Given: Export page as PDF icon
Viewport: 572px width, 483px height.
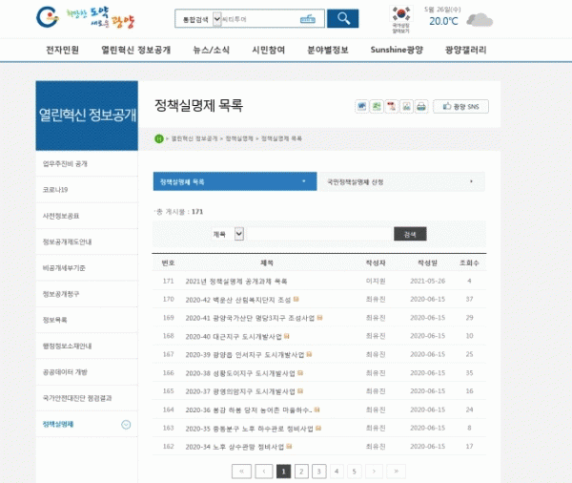Looking at the screenshot, I should click(392, 106).
